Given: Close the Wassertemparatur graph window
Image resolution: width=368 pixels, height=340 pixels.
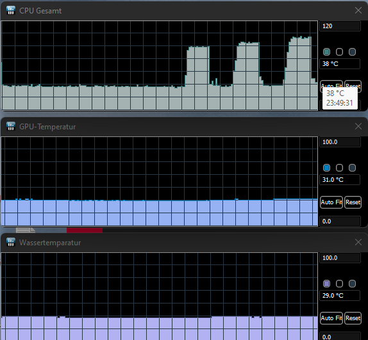Looking at the screenshot, I should (x=358, y=242).
